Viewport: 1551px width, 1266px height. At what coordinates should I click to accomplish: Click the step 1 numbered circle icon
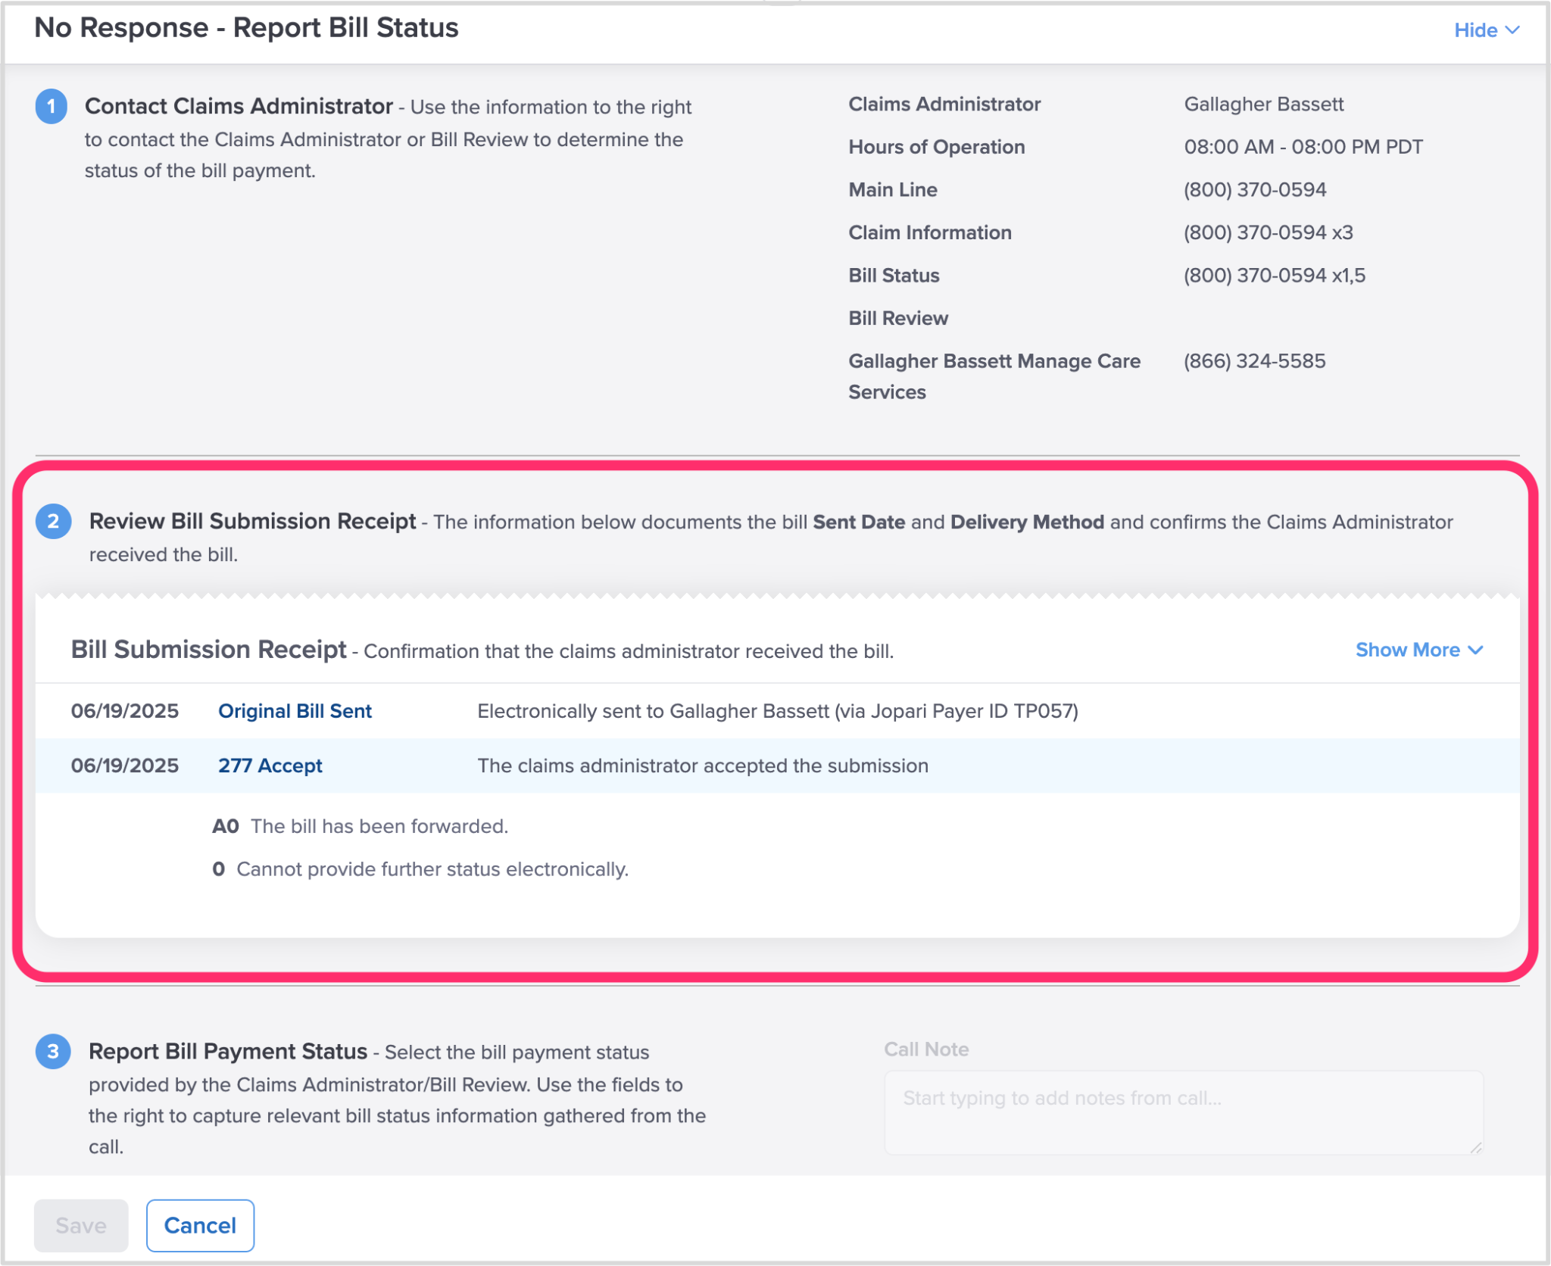(51, 106)
